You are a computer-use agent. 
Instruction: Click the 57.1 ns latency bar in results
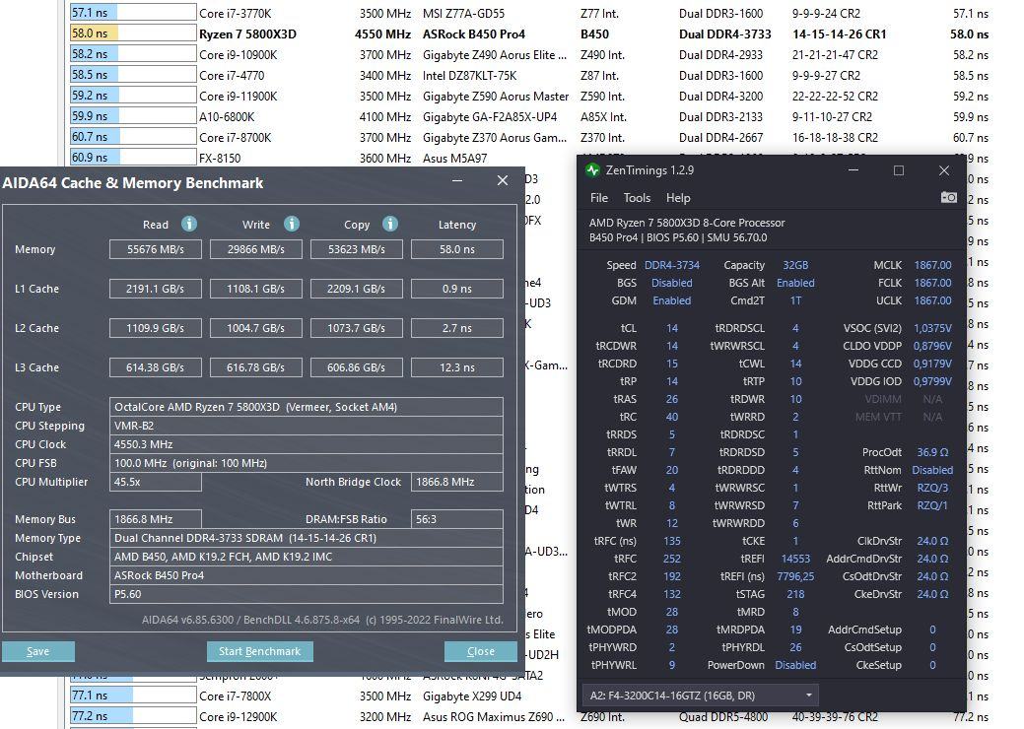[x=133, y=13]
